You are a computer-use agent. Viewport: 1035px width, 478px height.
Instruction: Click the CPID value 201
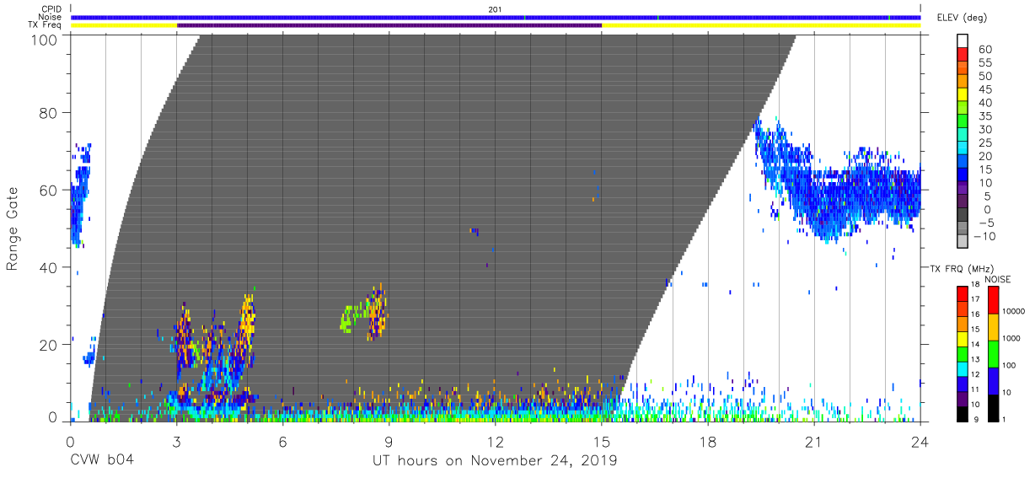coord(496,9)
